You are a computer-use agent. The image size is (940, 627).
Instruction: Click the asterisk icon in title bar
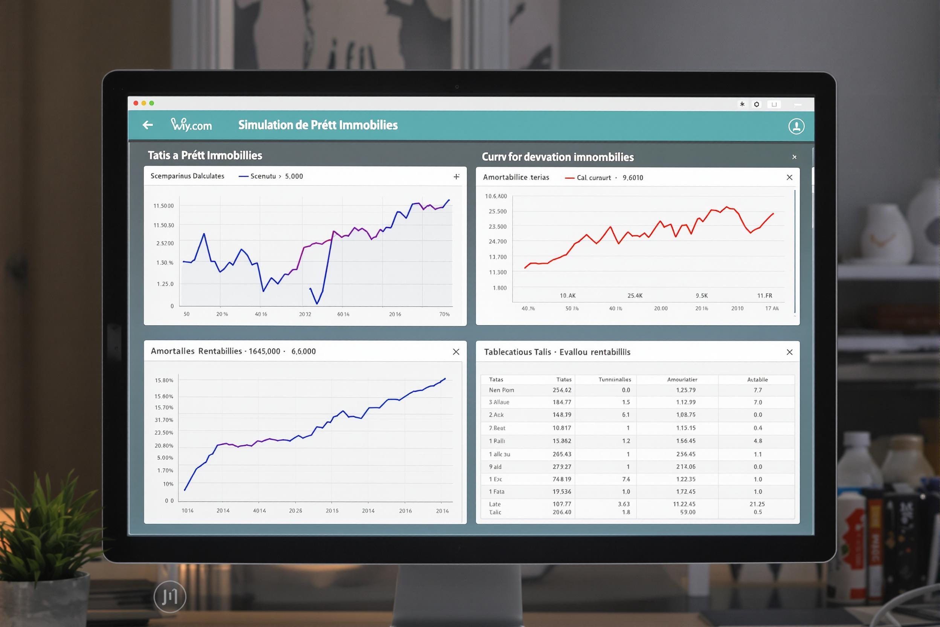742,104
